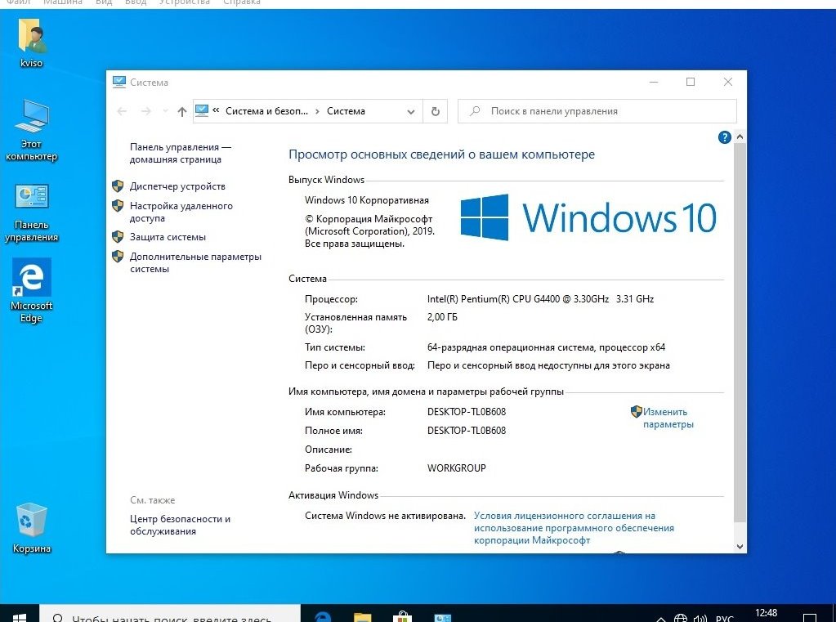
Task: Click Изменить параметры link
Action: click(x=668, y=418)
